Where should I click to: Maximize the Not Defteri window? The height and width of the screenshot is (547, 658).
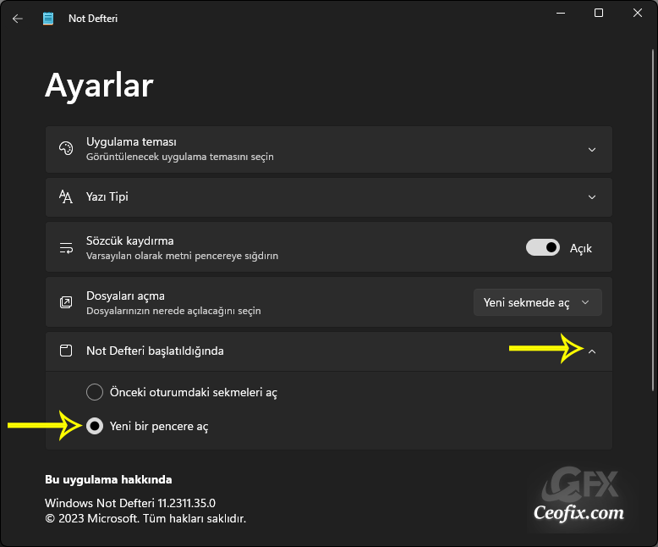(x=599, y=13)
